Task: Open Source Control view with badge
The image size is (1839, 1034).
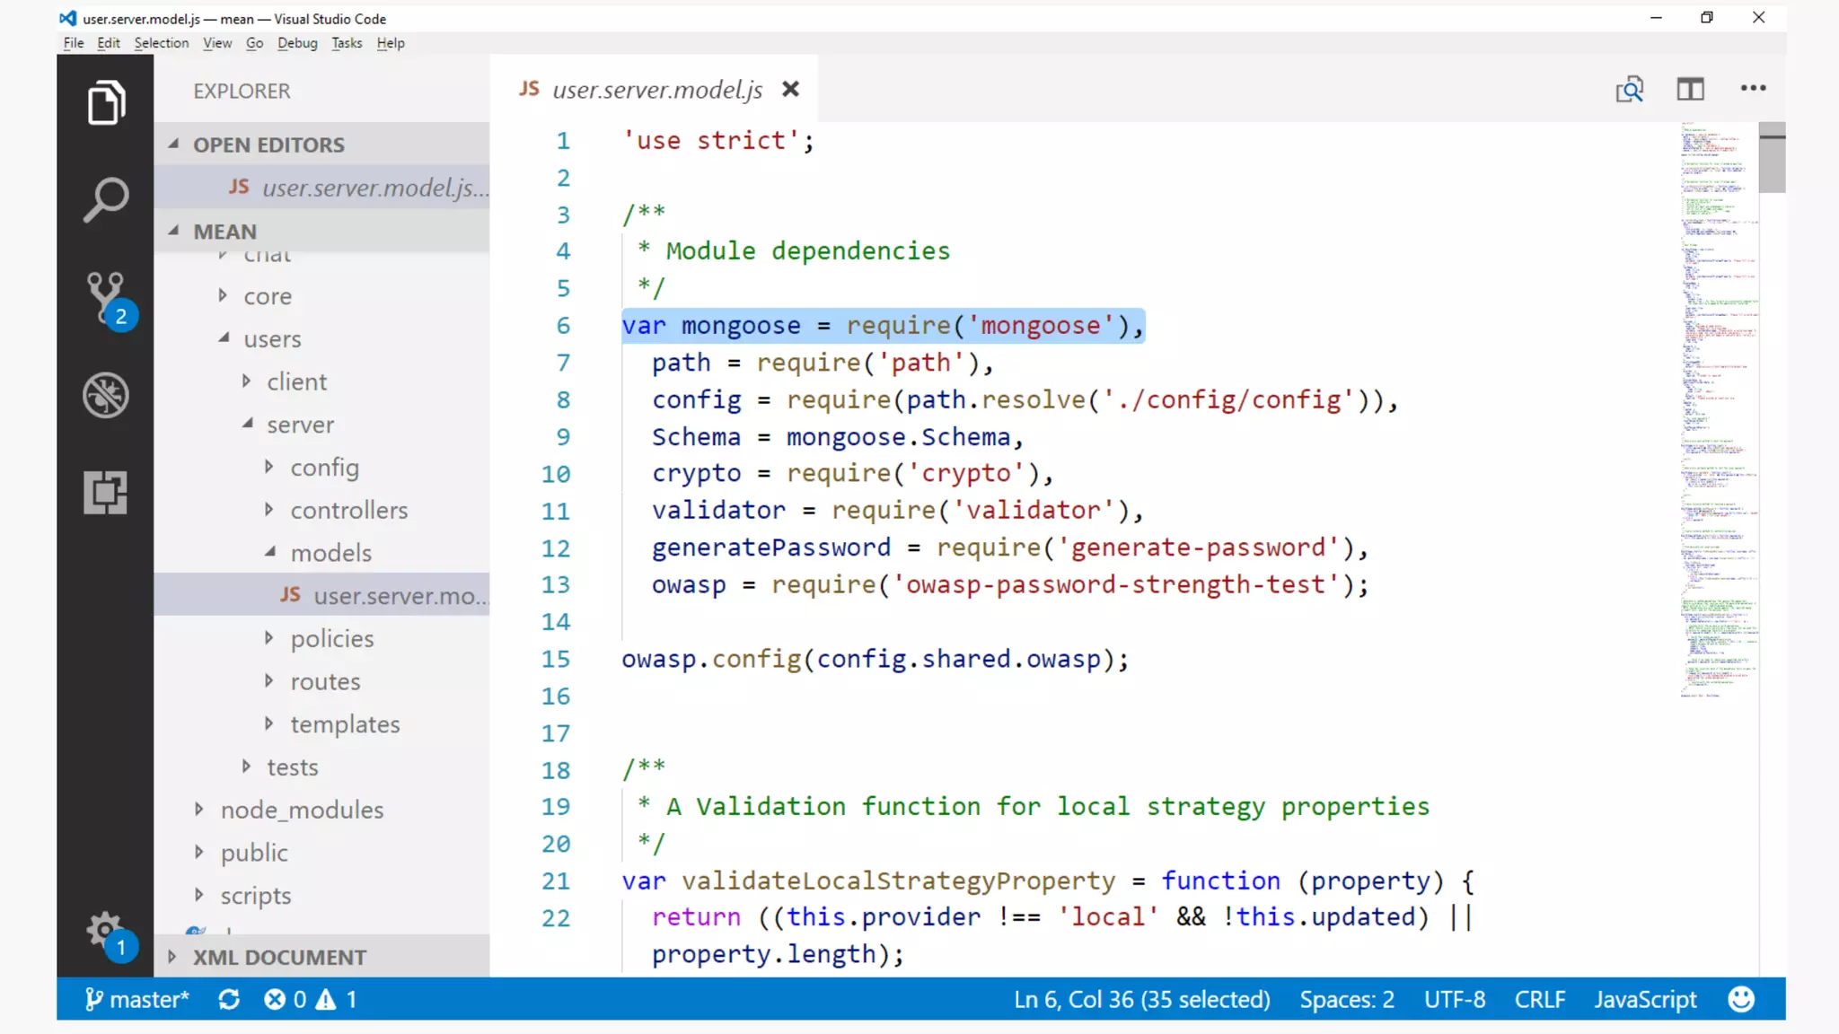Action: (x=106, y=298)
